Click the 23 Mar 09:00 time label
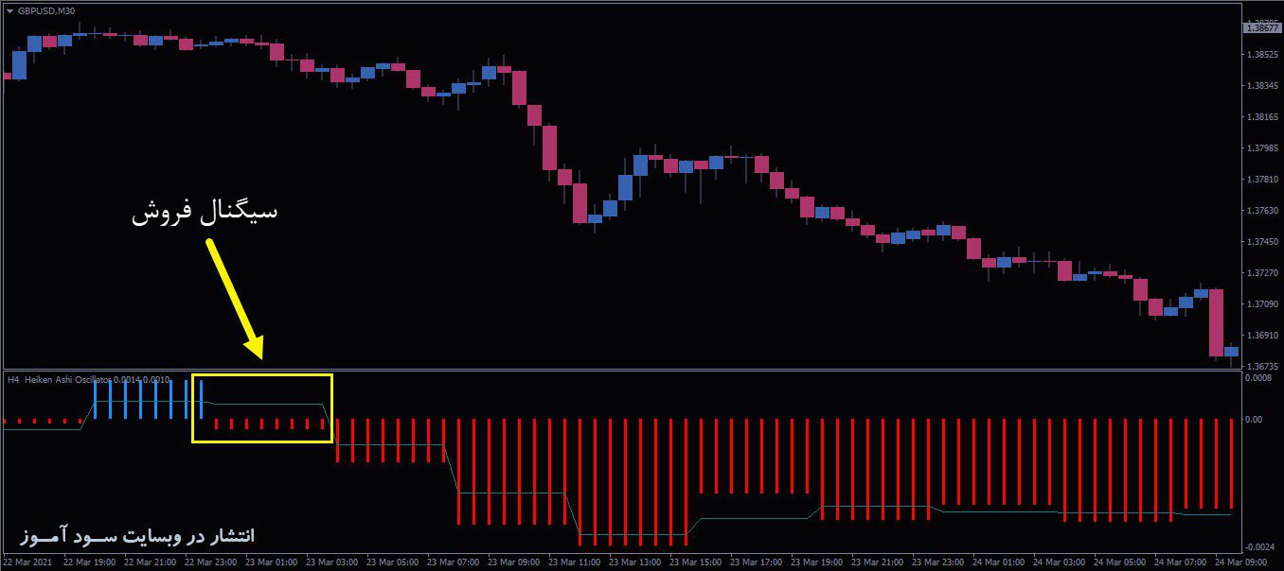Image resolution: width=1284 pixels, height=571 pixels. (x=516, y=562)
